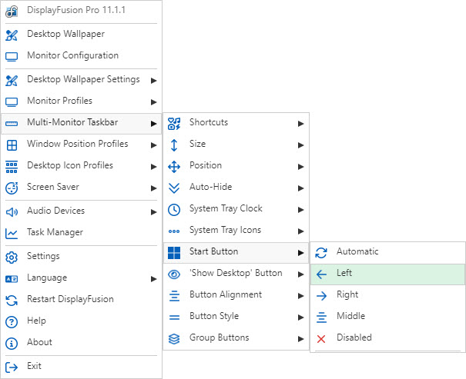Viewport: 466px width, 379px height.
Task: Set Start Button to Disabled
Action: [388, 338]
